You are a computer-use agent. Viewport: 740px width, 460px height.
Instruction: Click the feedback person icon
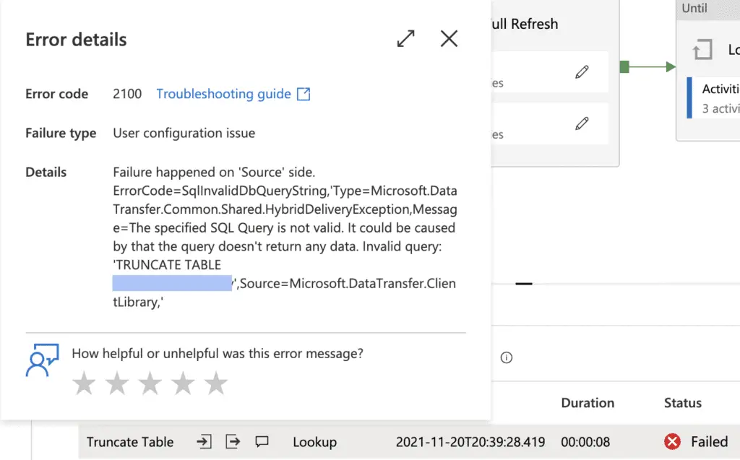(42, 360)
